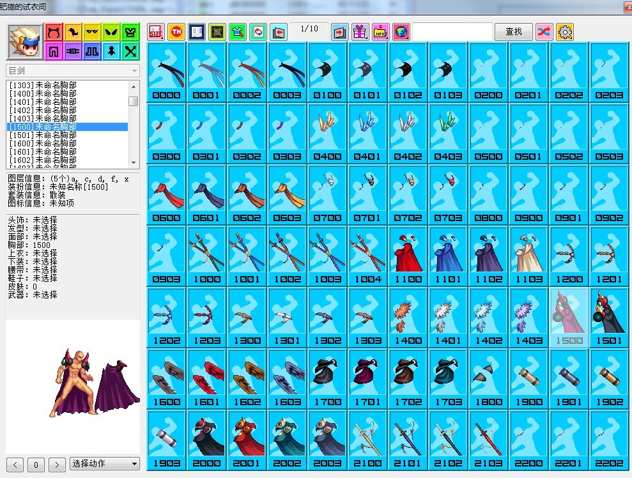Open the 巨剑 weapon type dropdown

point(73,71)
